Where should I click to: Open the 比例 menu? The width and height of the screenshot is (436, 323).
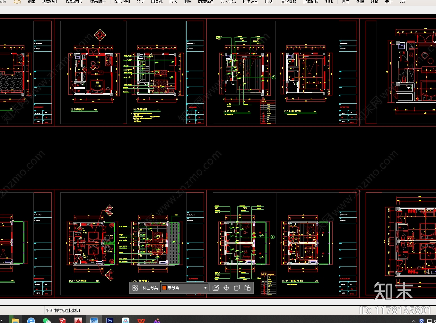tap(268, 2)
